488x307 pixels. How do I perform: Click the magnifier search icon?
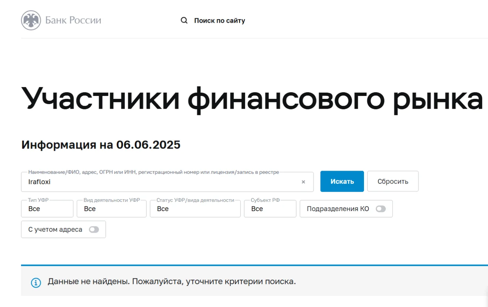click(184, 20)
